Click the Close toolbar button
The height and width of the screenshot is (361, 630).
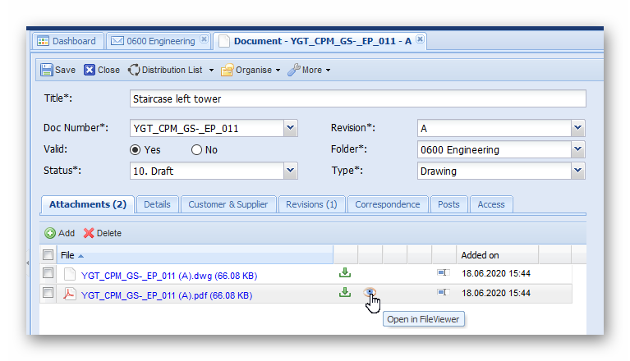(102, 70)
